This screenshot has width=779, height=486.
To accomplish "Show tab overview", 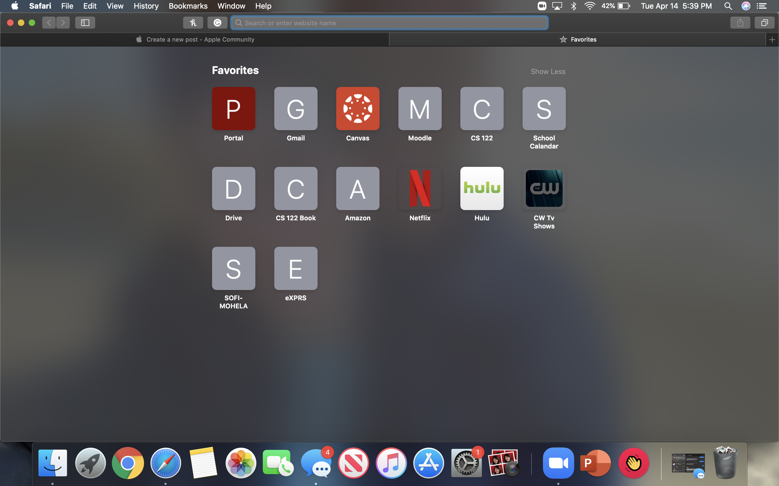I will click(764, 23).
